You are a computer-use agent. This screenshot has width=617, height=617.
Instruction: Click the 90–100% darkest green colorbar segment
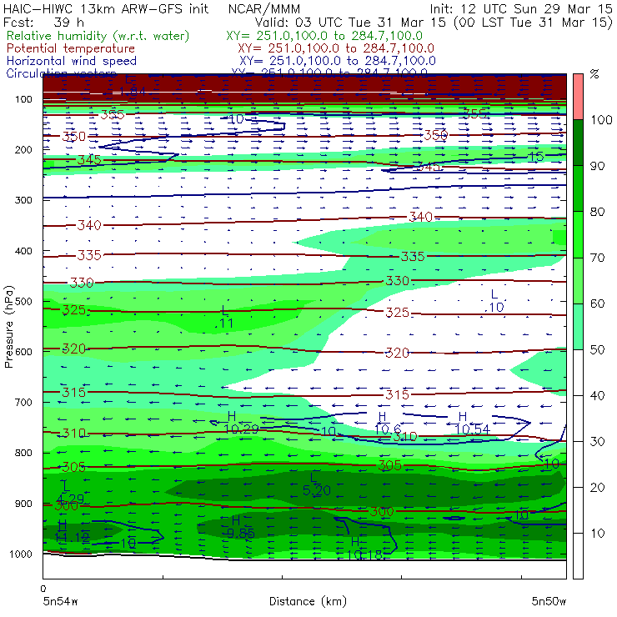(578, 143)
